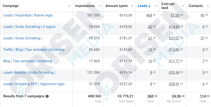Click the Leads column dropdown arrow
Image resolution: width=211 pixels, height=107 pixels.
pos(156,6)
